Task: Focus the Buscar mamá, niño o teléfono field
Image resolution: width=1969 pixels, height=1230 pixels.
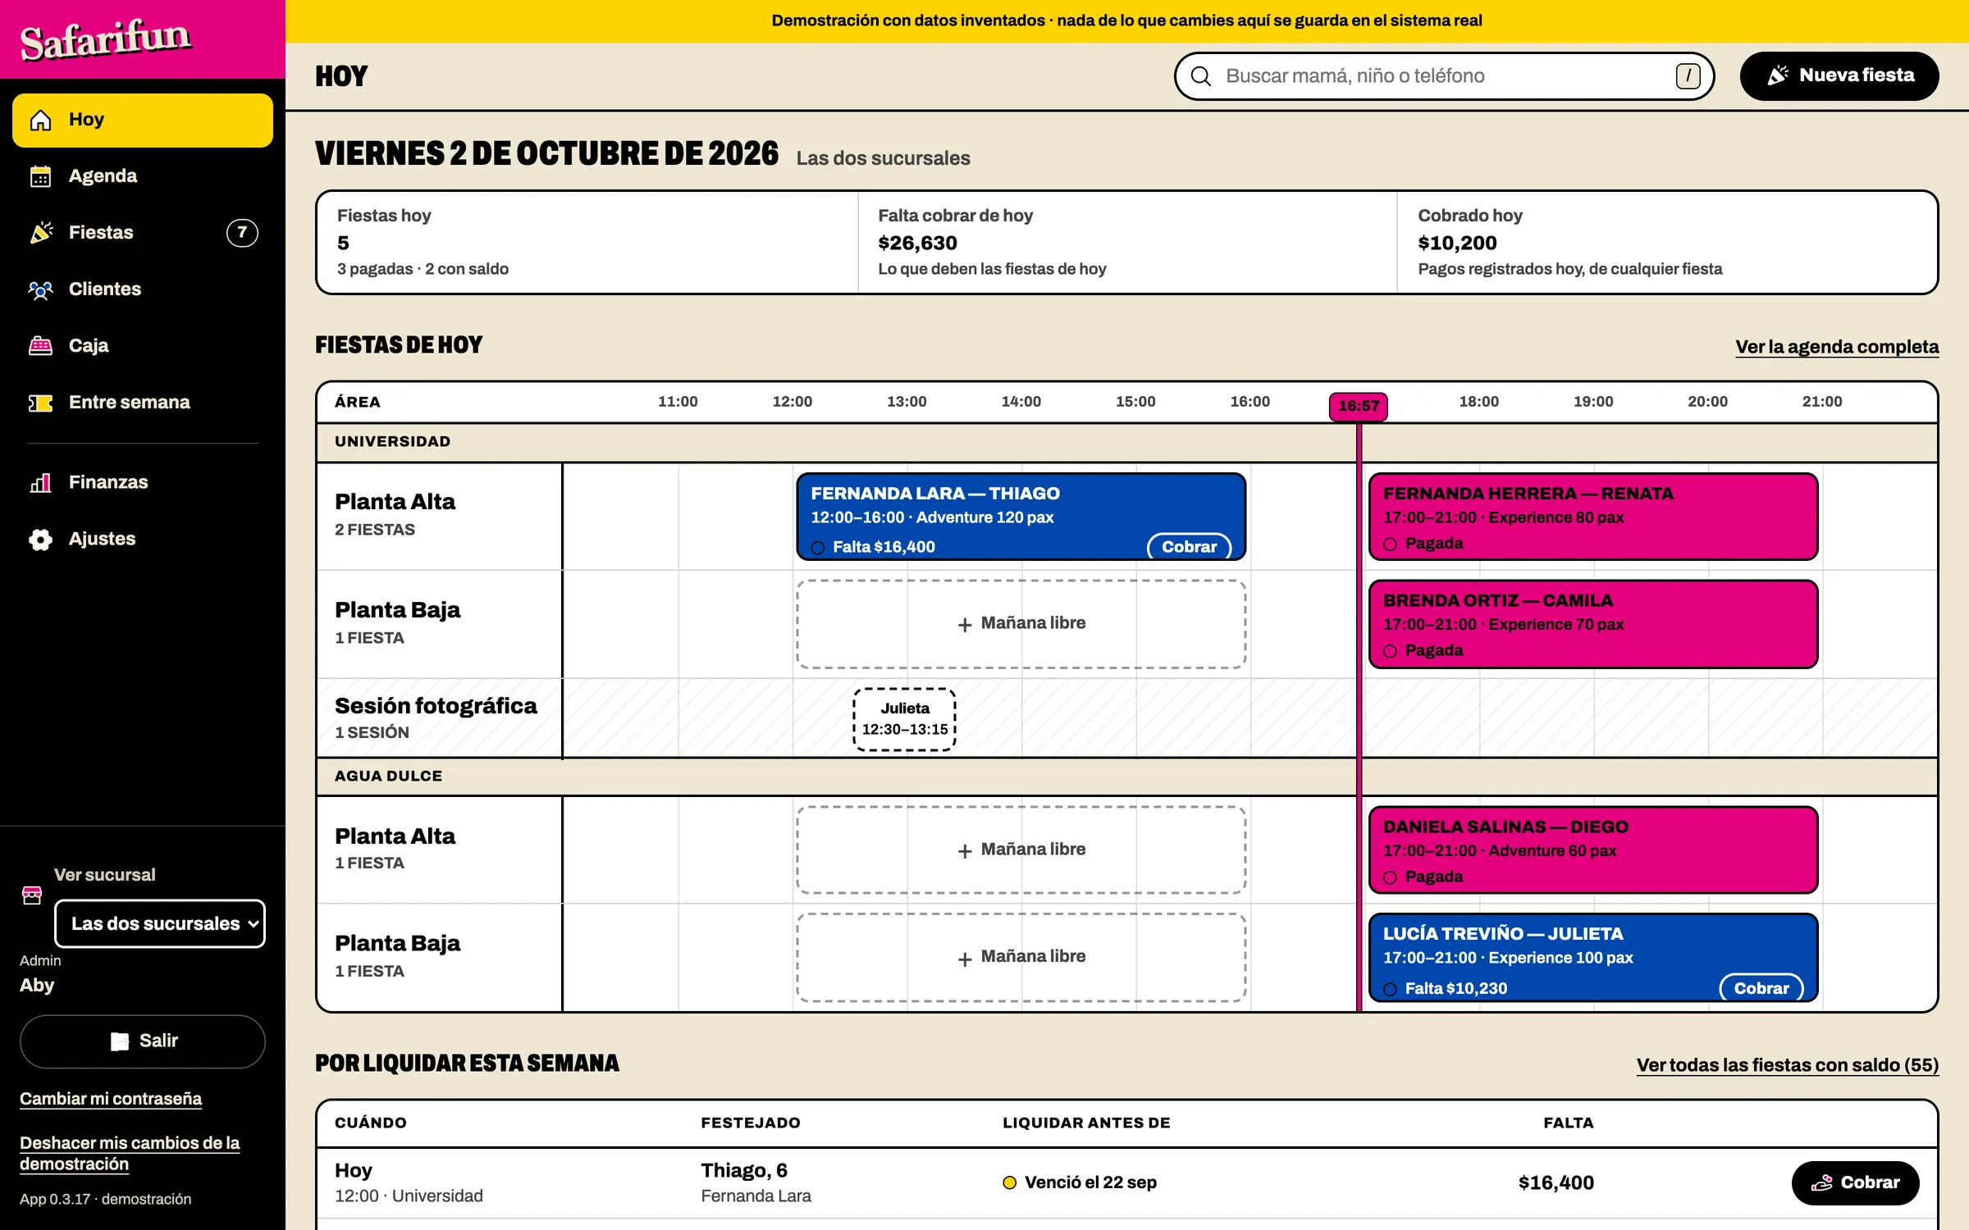Action: point(1444,76)
